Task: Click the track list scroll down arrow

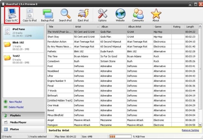Action: click(x=200, y=125)
